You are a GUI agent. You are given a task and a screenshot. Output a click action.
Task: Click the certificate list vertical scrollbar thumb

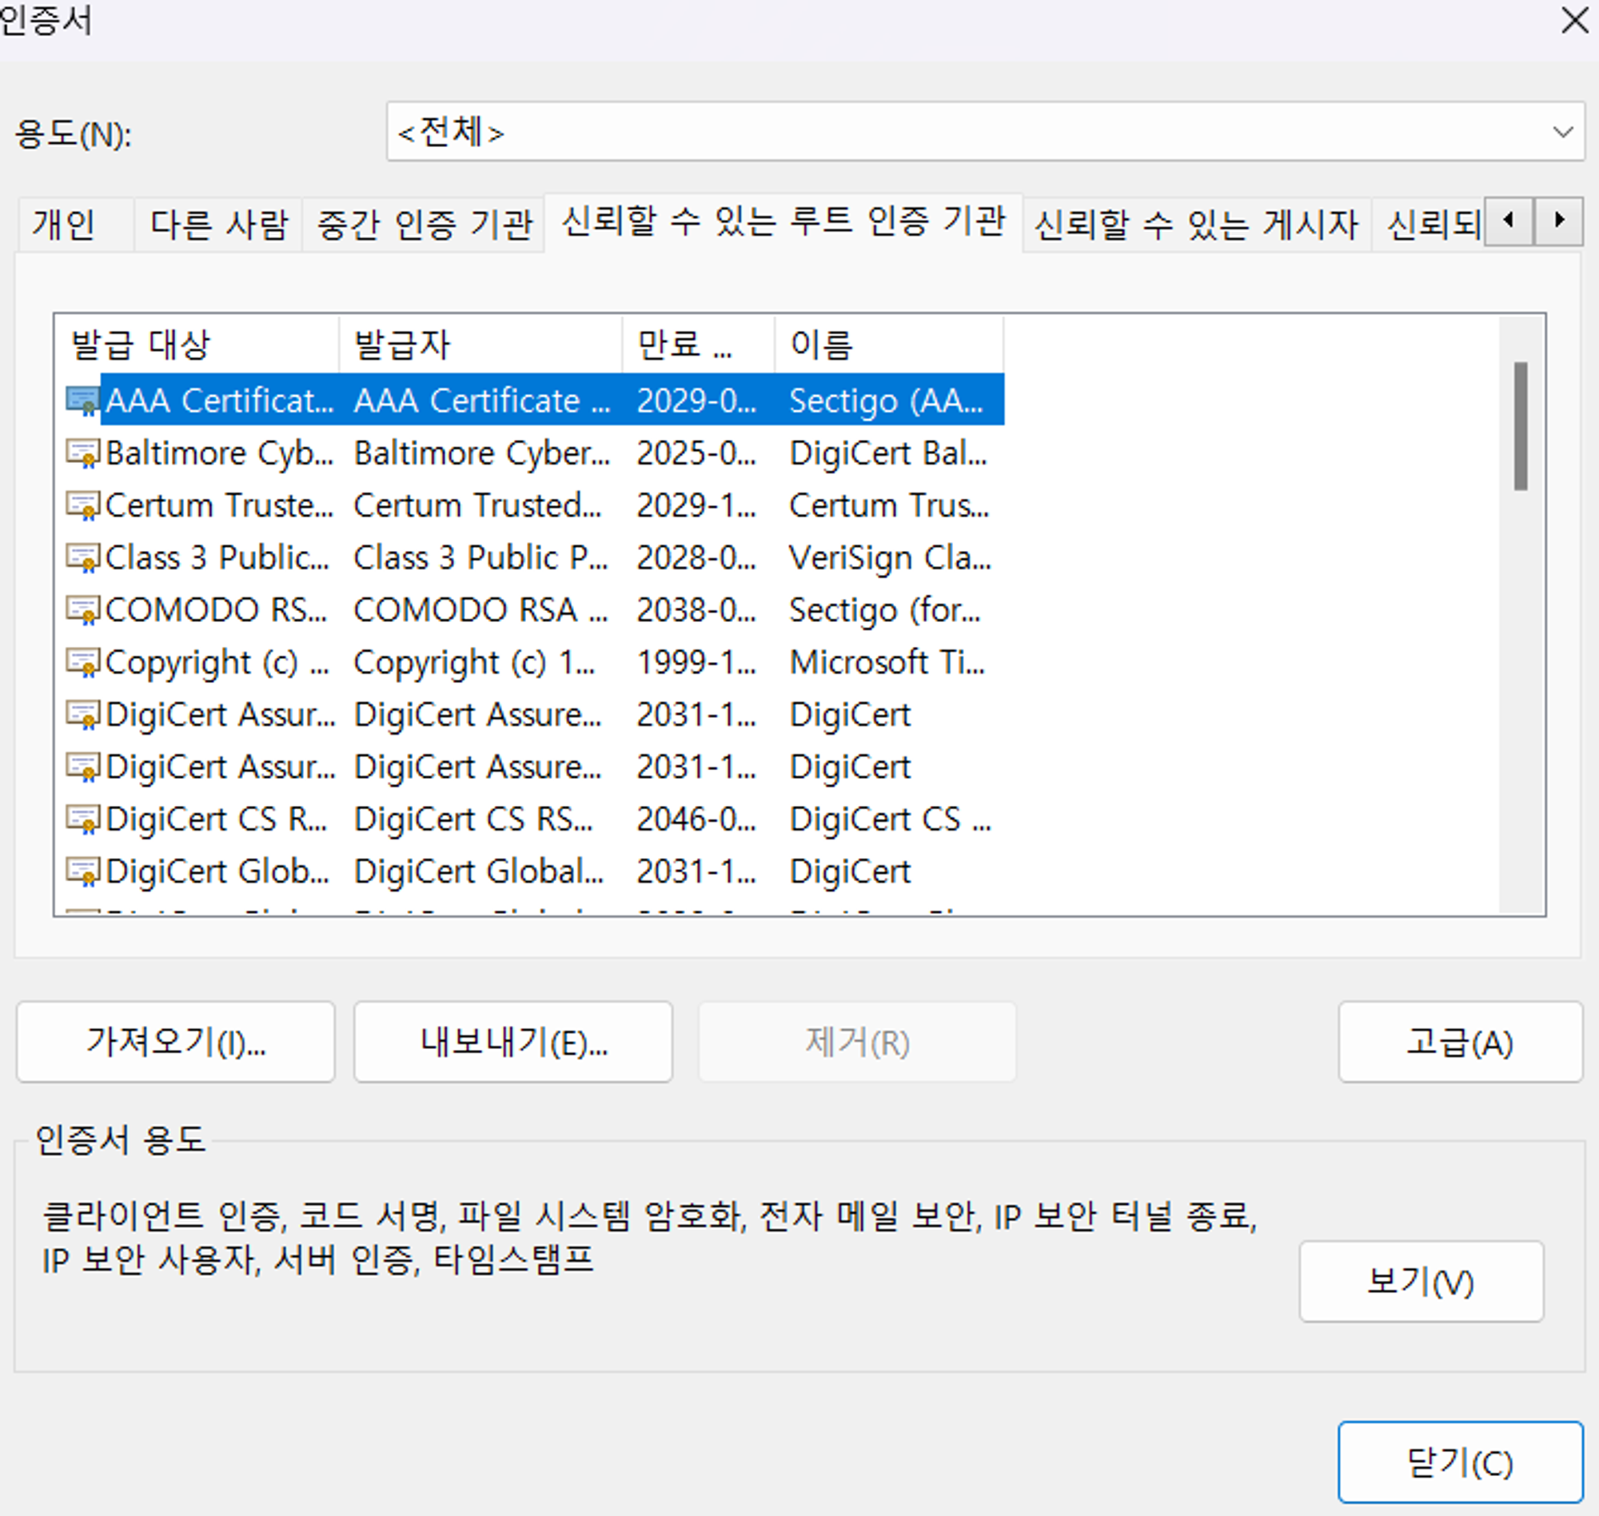(1520, 426)
